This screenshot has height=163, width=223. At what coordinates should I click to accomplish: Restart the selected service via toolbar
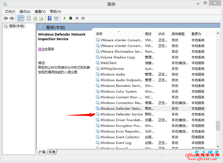(x=83, y=18)
